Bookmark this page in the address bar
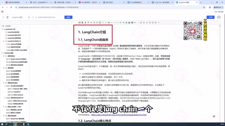 [x=204, y=7]
